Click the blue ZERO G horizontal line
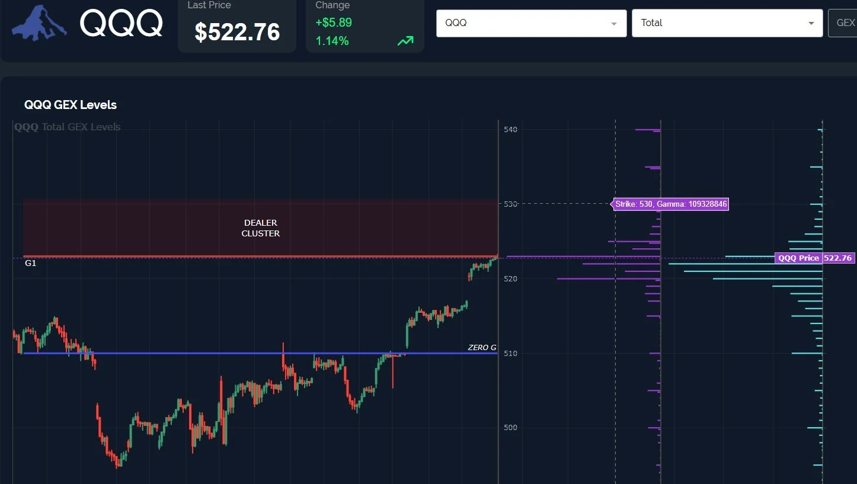This screenshot has height=484, width=857. tap(260, 353)
